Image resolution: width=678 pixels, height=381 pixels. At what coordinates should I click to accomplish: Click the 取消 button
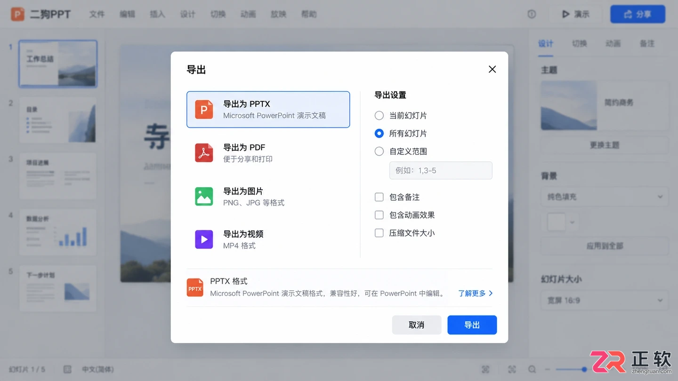[417, 325]
